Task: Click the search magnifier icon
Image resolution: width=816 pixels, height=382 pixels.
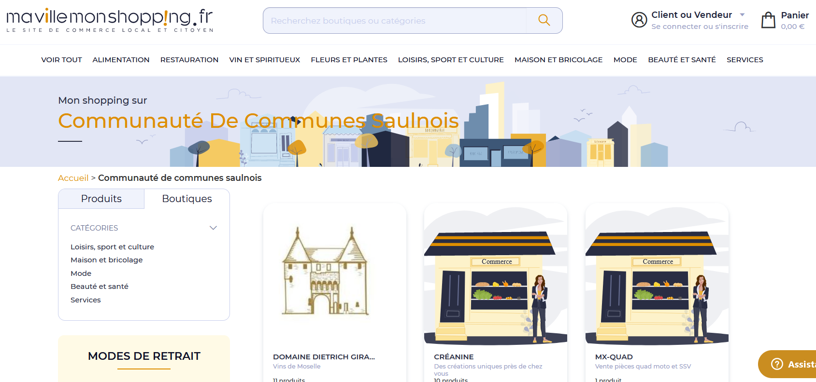Action: [544, 20]
